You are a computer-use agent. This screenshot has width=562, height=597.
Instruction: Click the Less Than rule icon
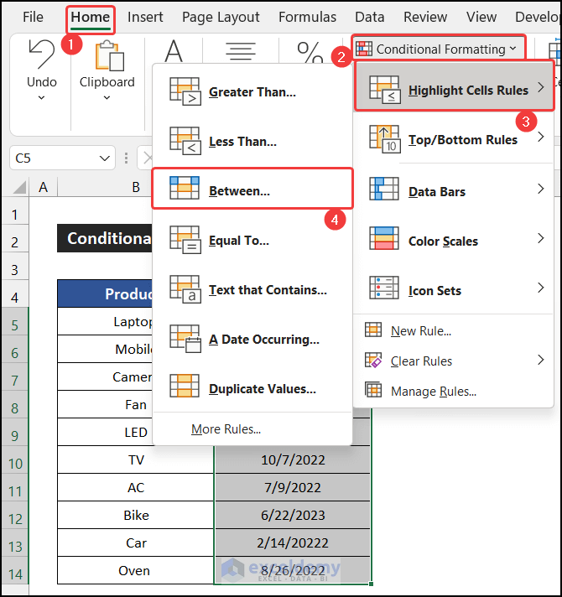185,141
